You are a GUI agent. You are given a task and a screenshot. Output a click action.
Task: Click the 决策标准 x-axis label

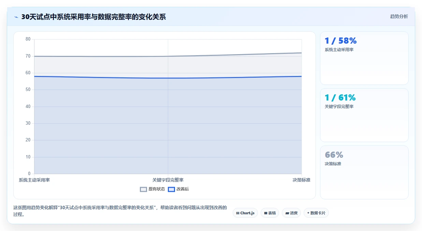pos(301,180)
